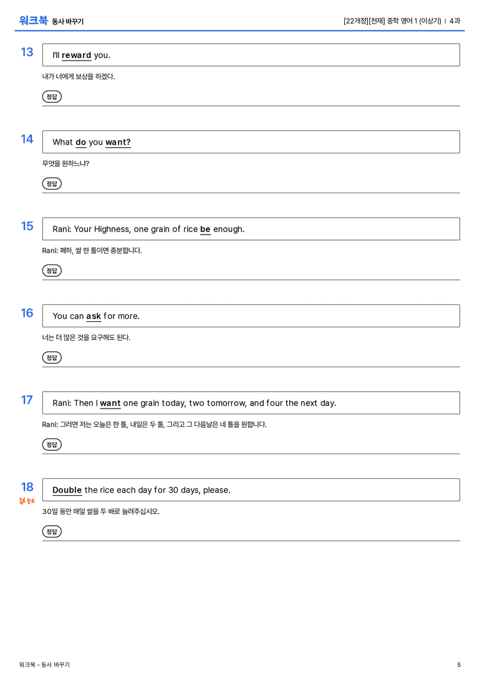The height and width of the screenshot is (678, 479).
Task: Select the underlined word reward
Action: 77,56
